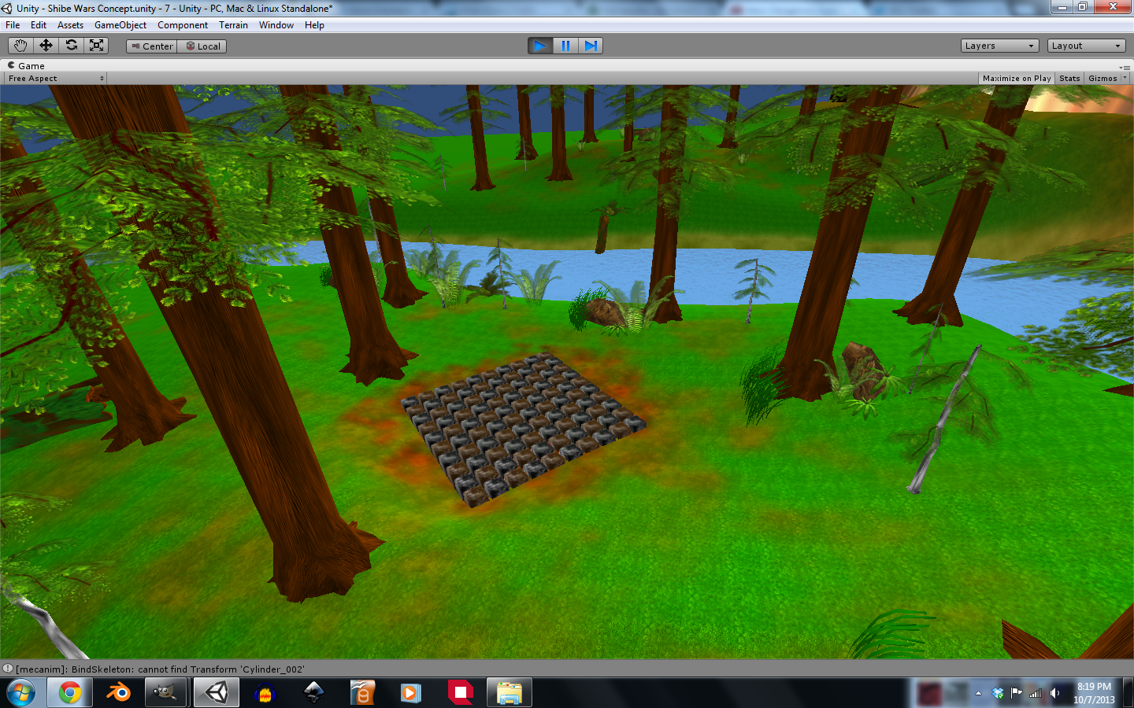Screen dimensions: 1134x708
Task: Open Google Chrome from taskbar
Action: click(69, 693)
